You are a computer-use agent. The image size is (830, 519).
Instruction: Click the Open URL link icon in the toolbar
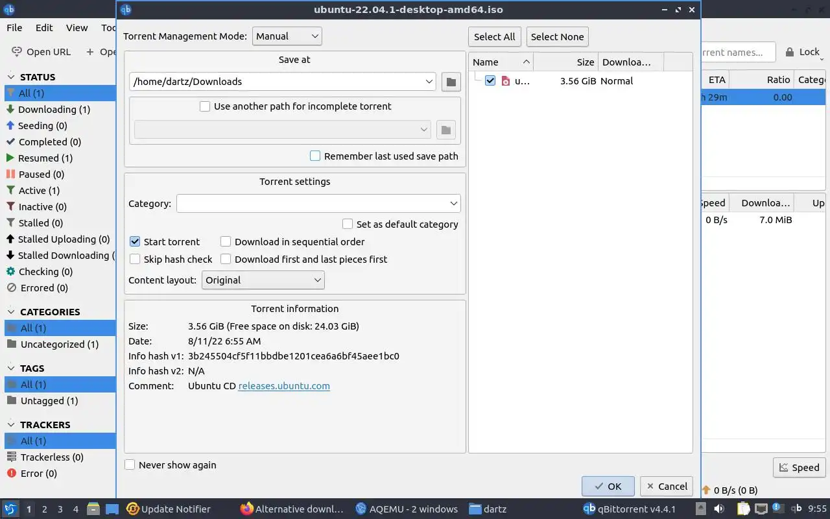pyautogui.click(x=17, y=52)
